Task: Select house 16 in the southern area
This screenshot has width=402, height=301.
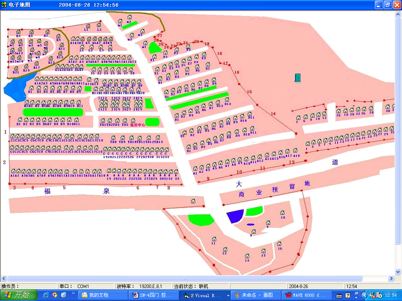Action: pyautogui.click(x=279, y=244)
